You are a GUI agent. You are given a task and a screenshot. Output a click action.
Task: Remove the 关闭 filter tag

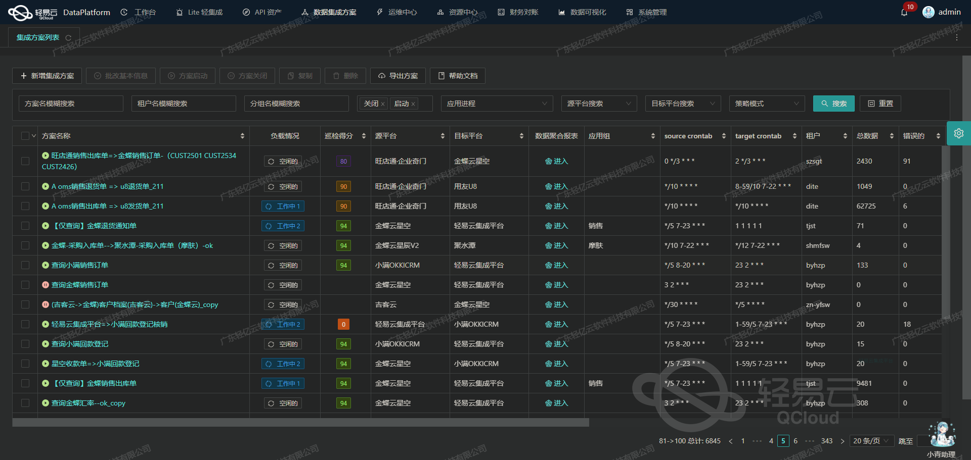pos(383,104)
